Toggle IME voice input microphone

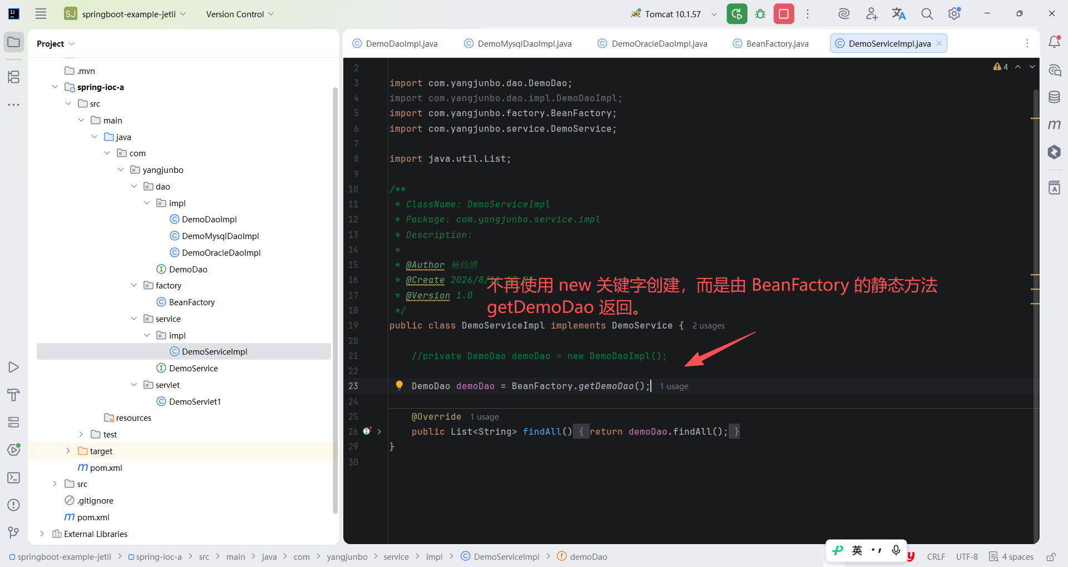click(896, 550)
